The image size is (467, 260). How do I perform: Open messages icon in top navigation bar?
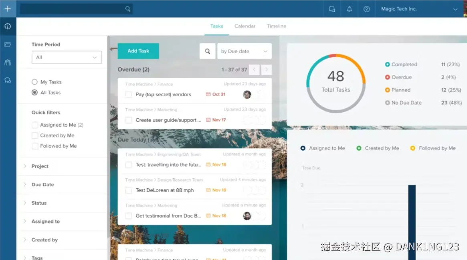[332, 8]
